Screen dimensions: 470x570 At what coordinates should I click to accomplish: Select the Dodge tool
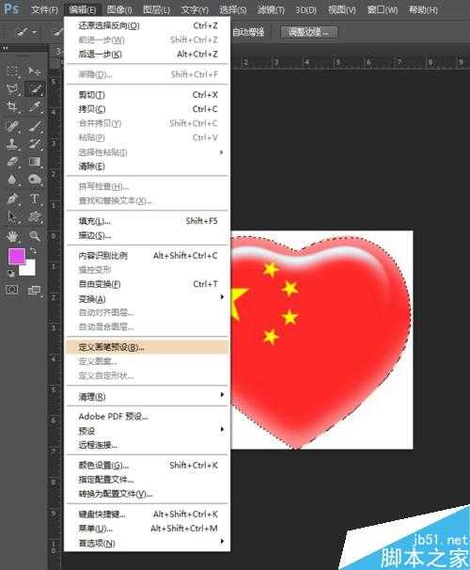click(x=35, y=180)
